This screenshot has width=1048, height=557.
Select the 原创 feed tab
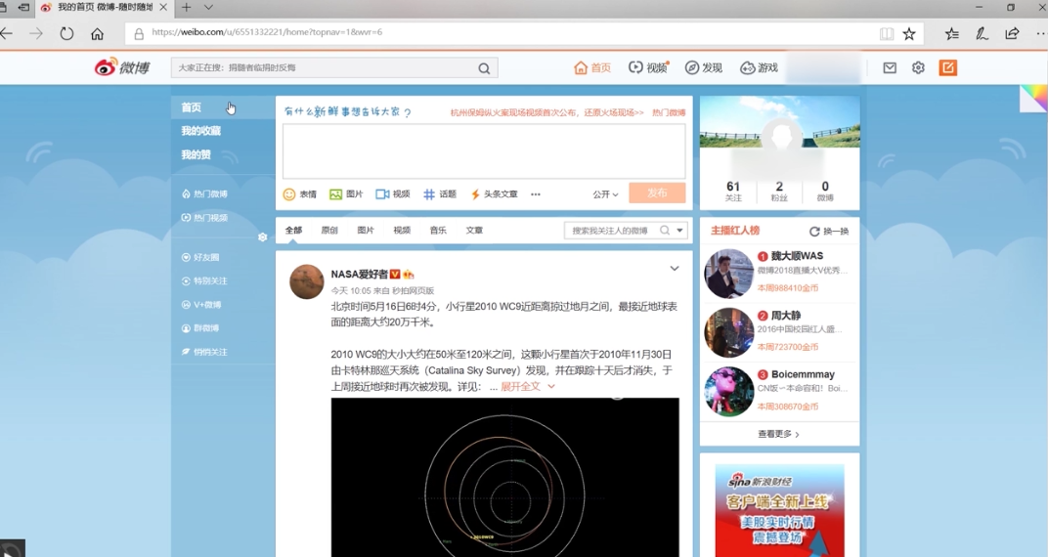coord(329,231)
